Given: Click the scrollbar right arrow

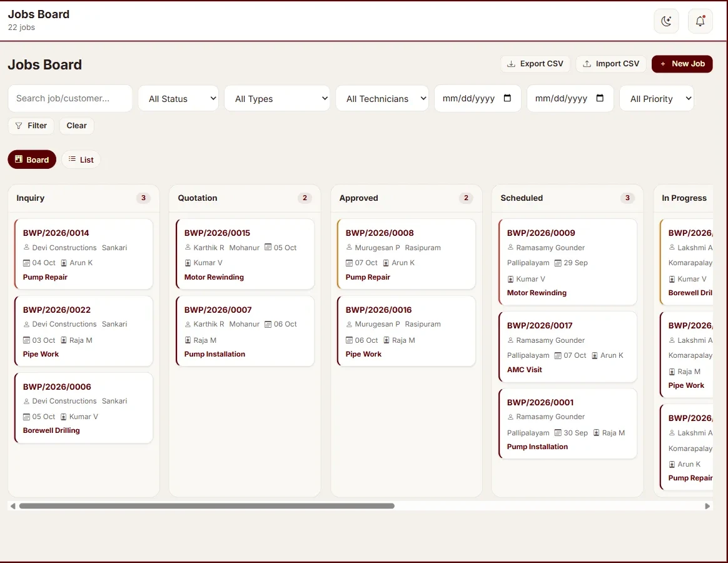Looking at the screenshot, I should (x=707, y=506).
